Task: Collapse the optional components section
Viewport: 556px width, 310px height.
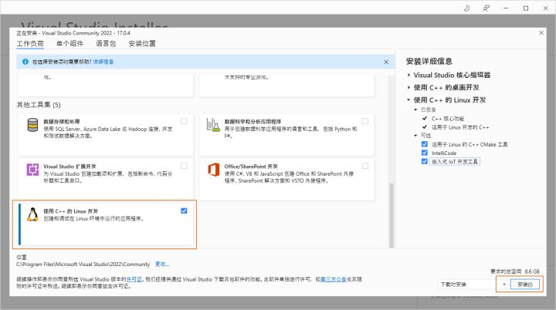Action: [415, 136]
